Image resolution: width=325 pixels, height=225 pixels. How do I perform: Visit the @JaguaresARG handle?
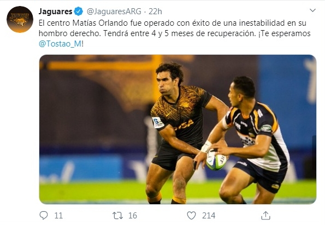[114, 11]
